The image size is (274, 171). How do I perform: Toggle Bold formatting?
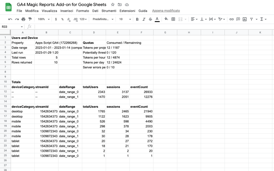click(137, 19)
